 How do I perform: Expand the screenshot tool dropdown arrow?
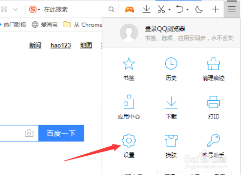[169, 9]
